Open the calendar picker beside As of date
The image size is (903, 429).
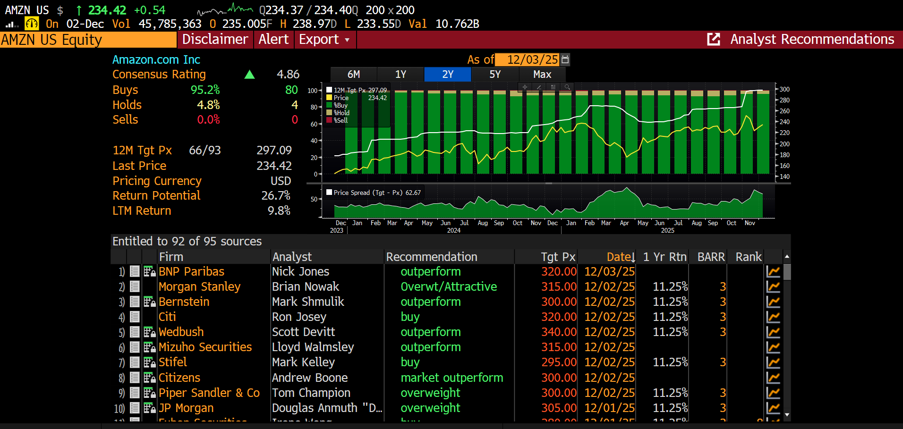[x=565, y=59]
